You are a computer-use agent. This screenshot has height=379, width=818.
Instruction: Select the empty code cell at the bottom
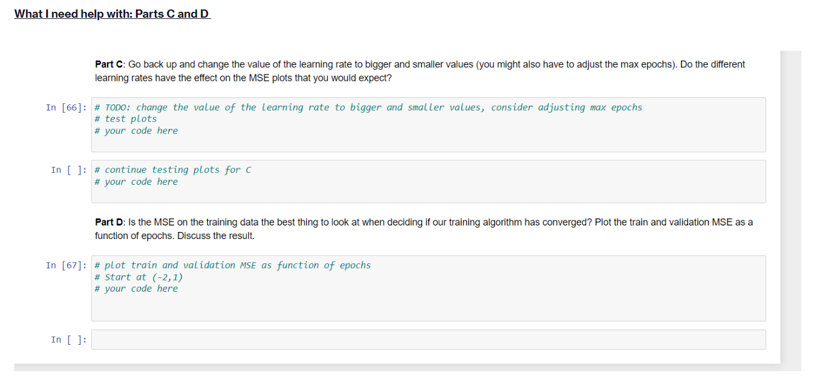click(413, 339)
